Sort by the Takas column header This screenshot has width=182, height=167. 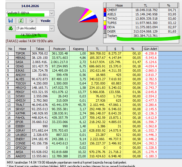[x=40, y=49]
